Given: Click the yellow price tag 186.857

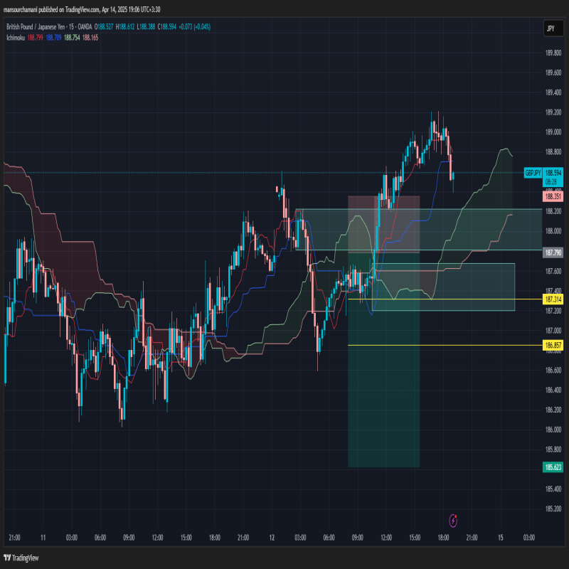Looking at the screenshot, I should coord(553,345).
